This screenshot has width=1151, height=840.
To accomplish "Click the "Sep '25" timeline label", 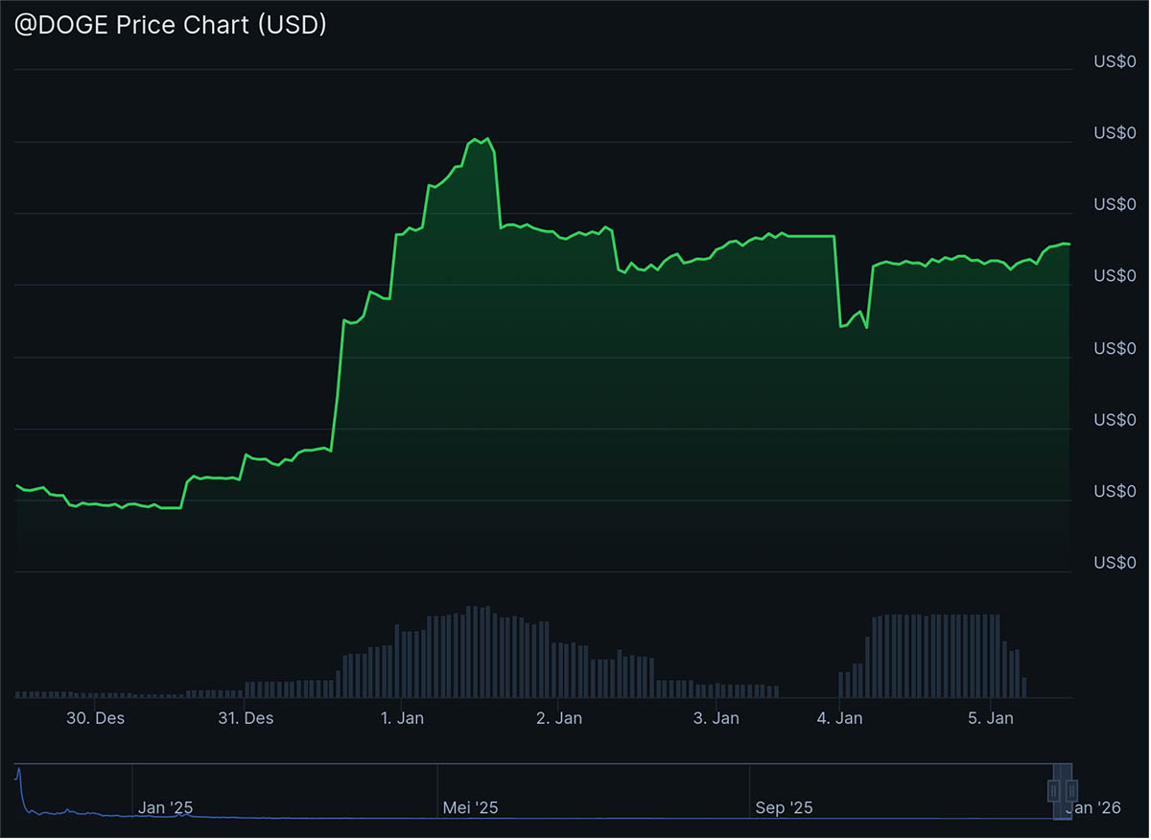I will pyautogui.click(x=785, y=807).
